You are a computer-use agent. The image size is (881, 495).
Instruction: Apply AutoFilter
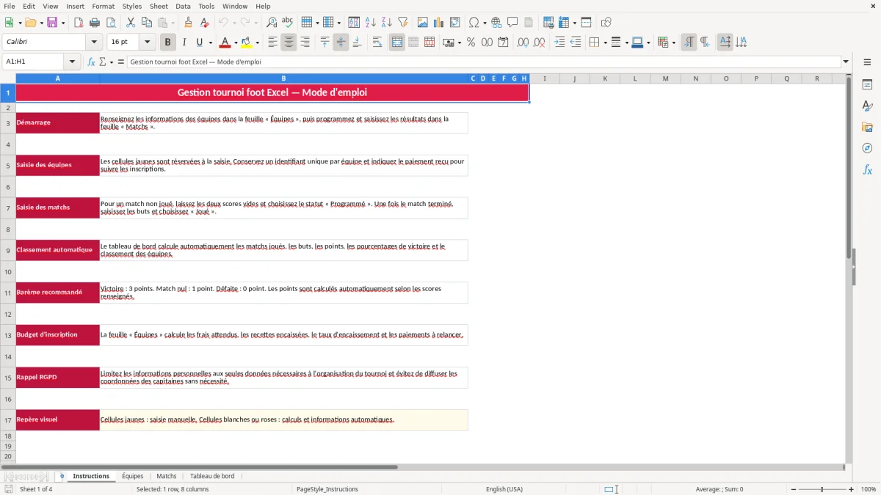coord(403,23)
